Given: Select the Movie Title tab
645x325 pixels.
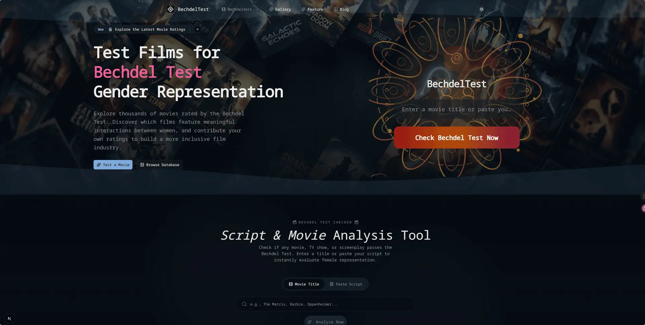Looking at the screenshot, I should [304, 284].
